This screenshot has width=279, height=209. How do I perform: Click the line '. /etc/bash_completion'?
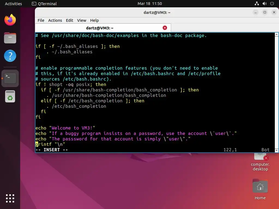point(76,106)
